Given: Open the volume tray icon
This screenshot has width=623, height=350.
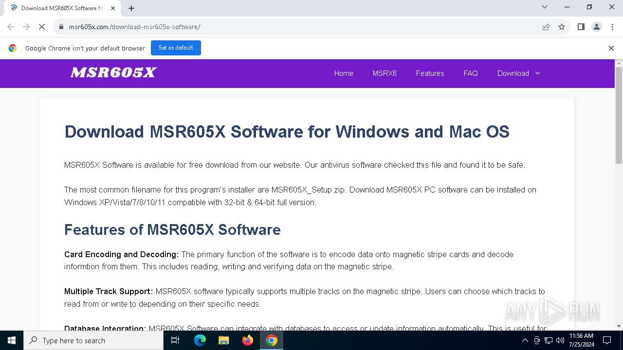Looking at the screenshot, I should coord(560,340).
